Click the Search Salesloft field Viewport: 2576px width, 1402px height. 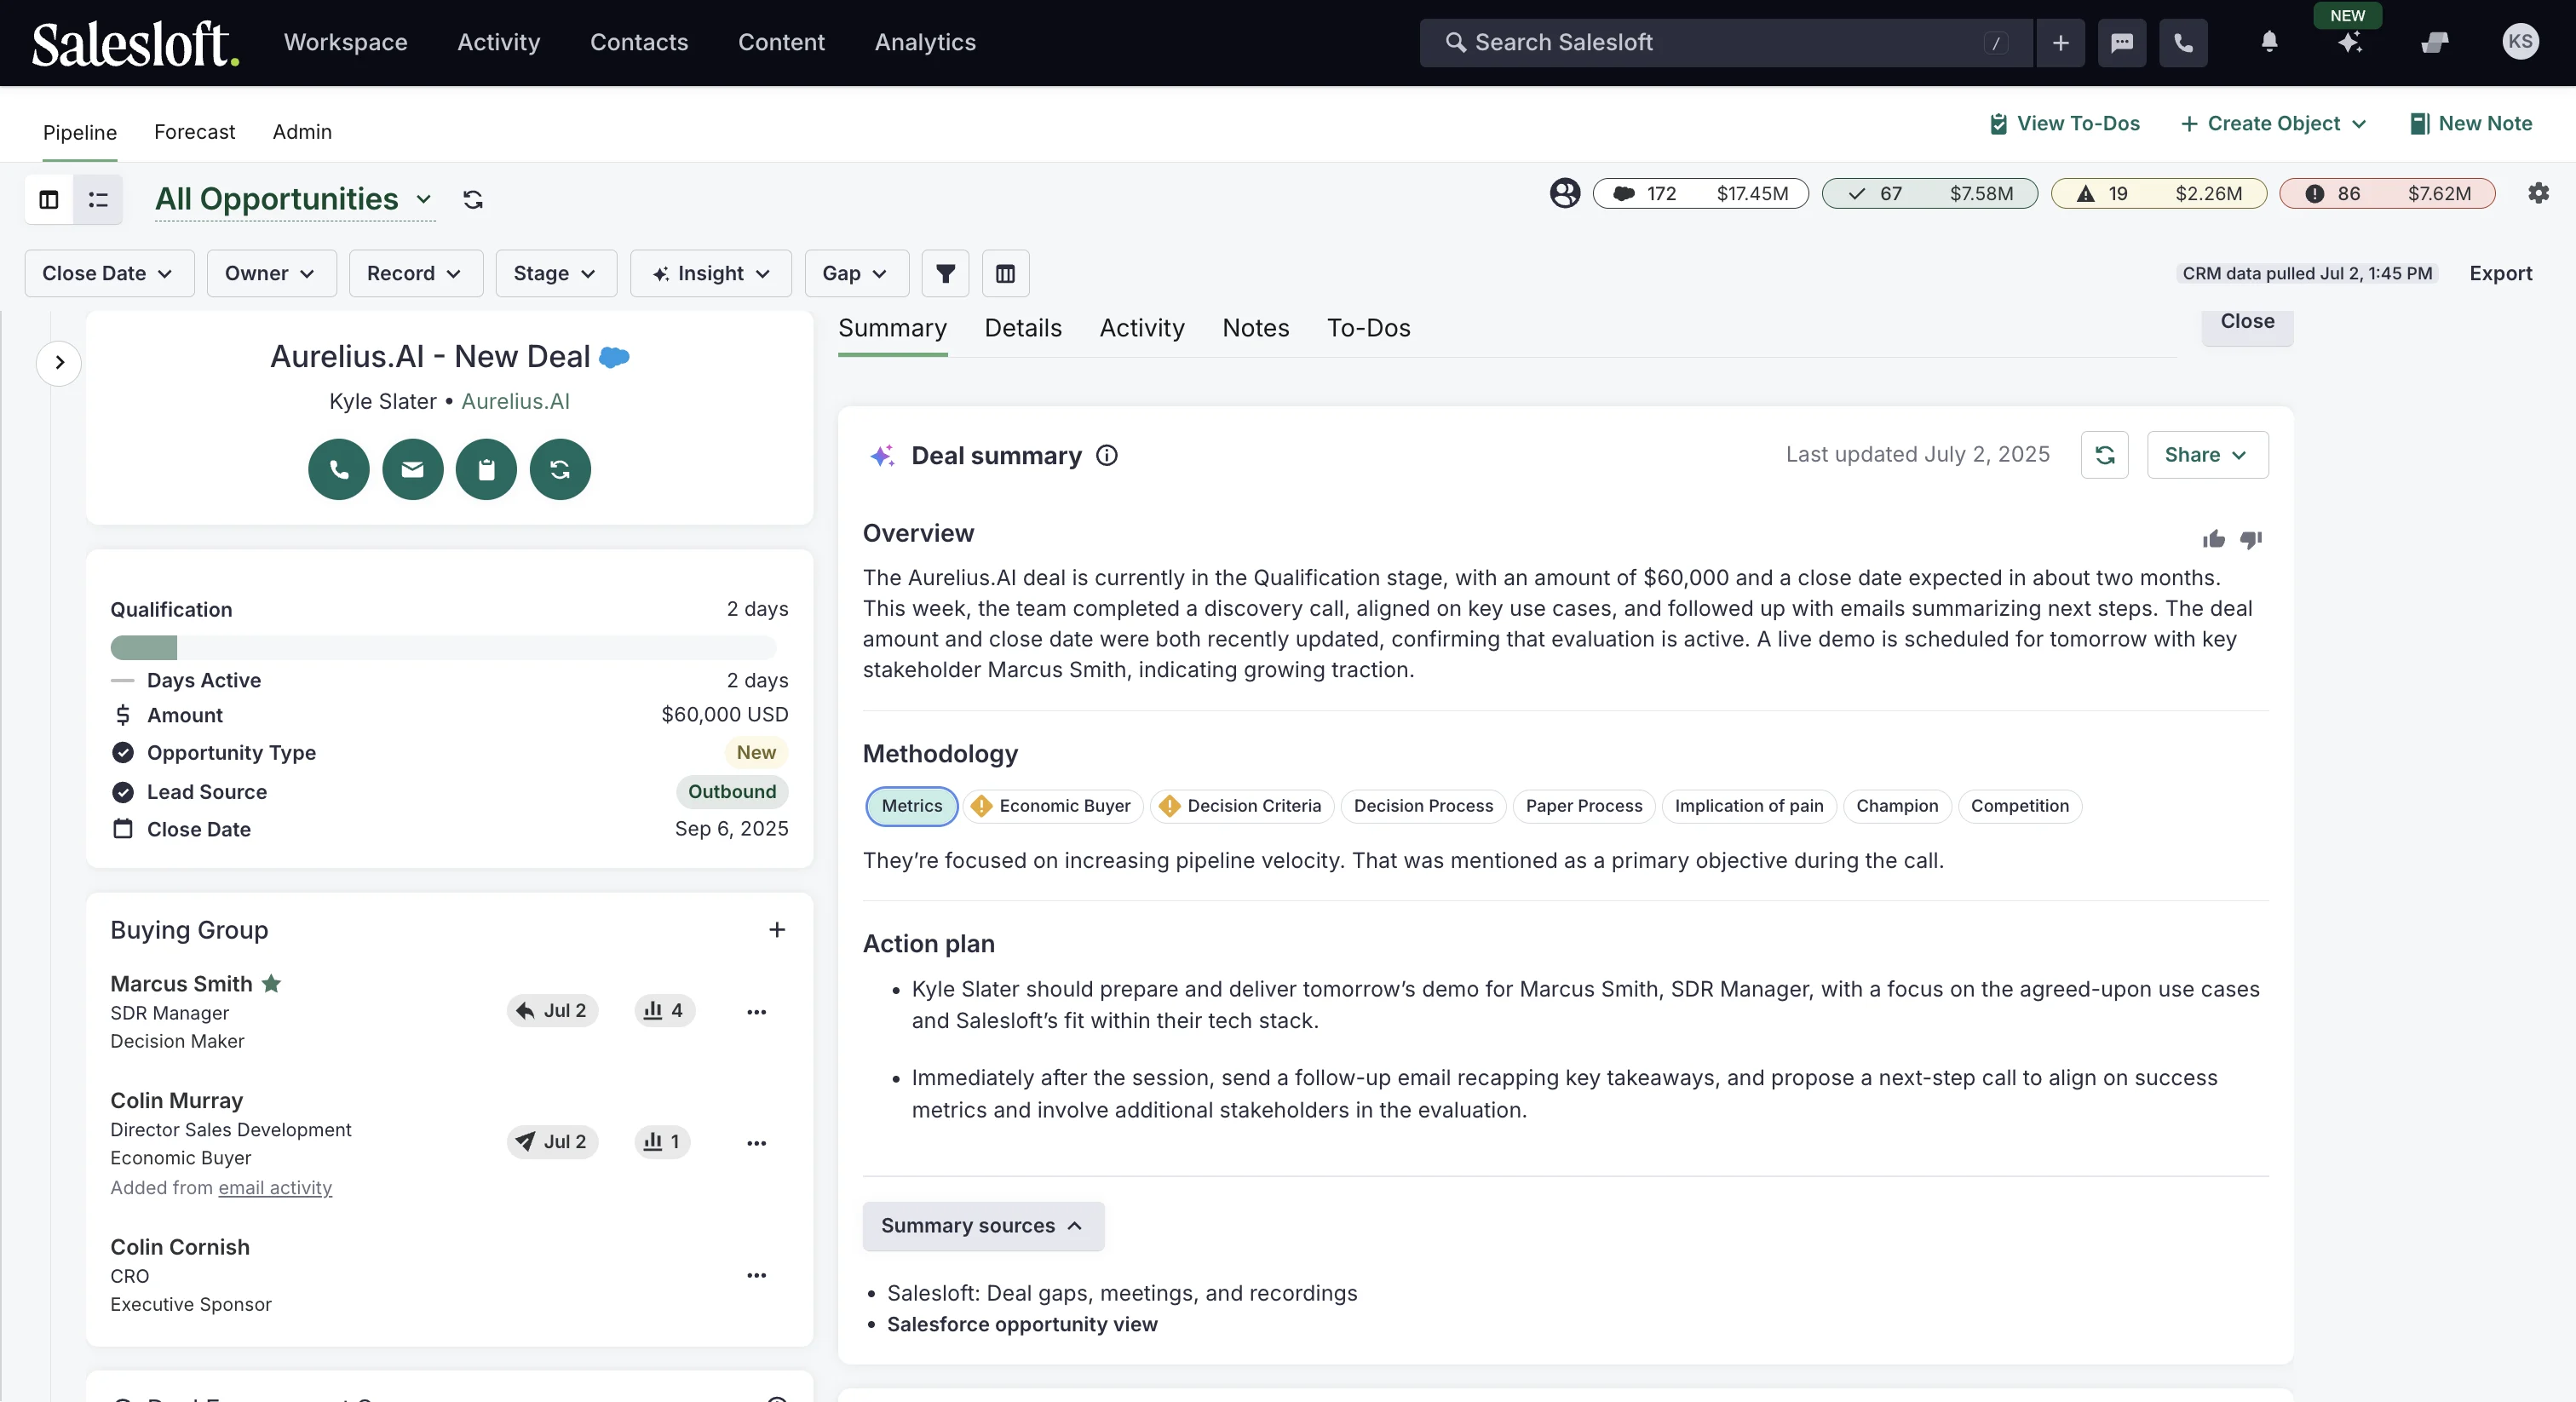(1725, 43)
